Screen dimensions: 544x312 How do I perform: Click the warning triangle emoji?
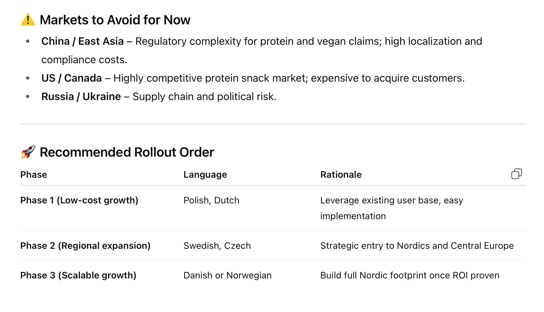tap(28, 20)
